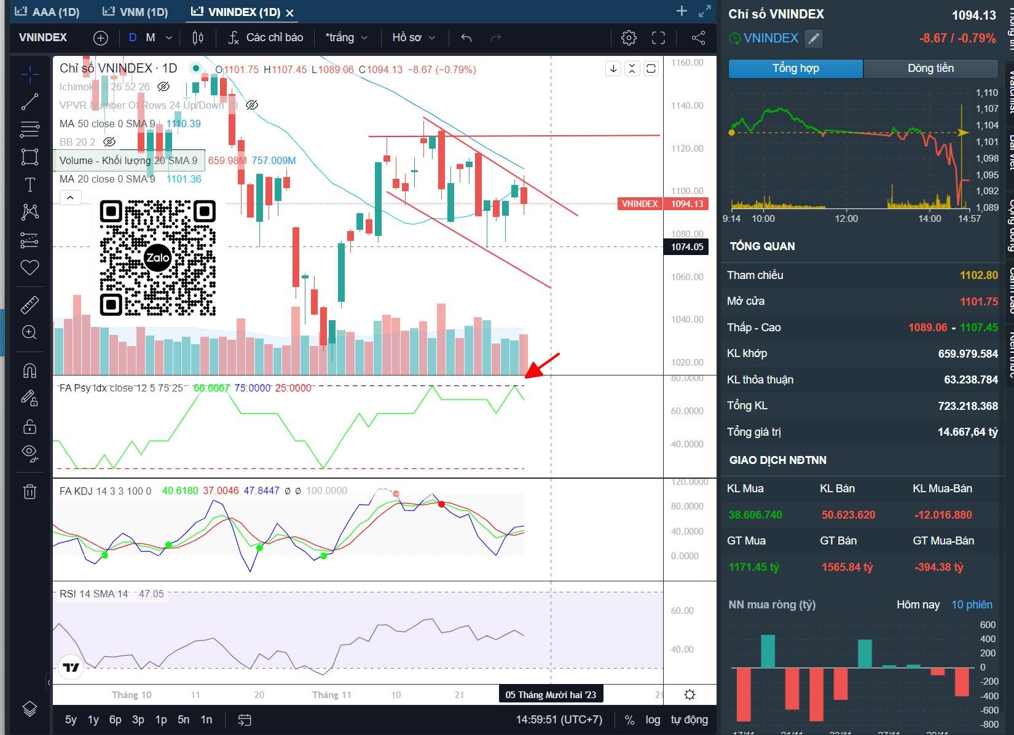The image size is (1014, 735).
Task: Click the heart favorites icon
Action: (x=29, y=267)
